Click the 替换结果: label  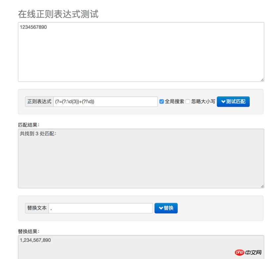pyautogui.click(x=29, y=231)
